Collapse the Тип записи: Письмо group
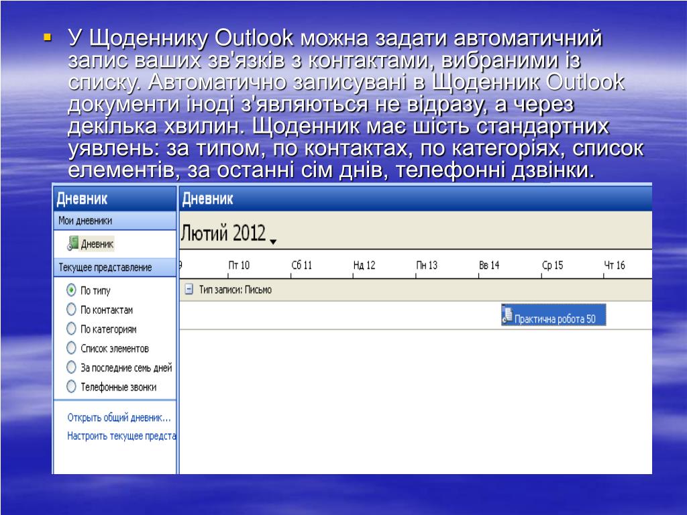Viewport: 687px width, 515px height. [189, 290]
